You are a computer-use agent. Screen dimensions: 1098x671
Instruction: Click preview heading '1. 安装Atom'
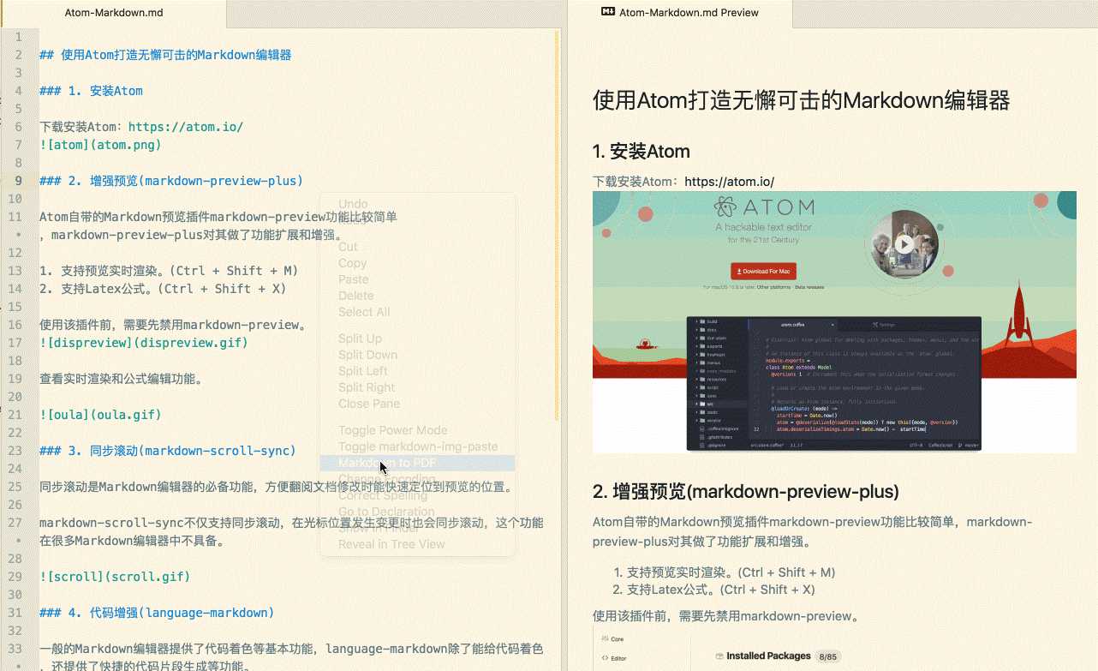click(x=641, y=153)
